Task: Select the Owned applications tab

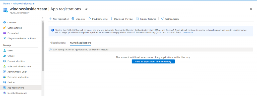Action: pyautogui.click(x=81, y=43)
